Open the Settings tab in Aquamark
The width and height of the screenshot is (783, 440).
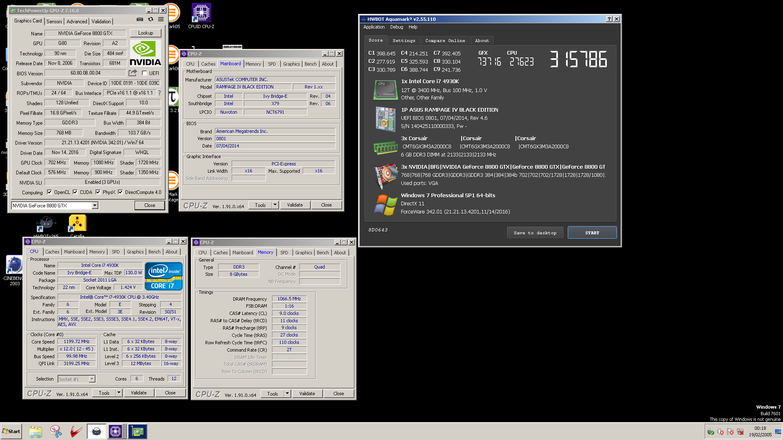tap(404, 41)
